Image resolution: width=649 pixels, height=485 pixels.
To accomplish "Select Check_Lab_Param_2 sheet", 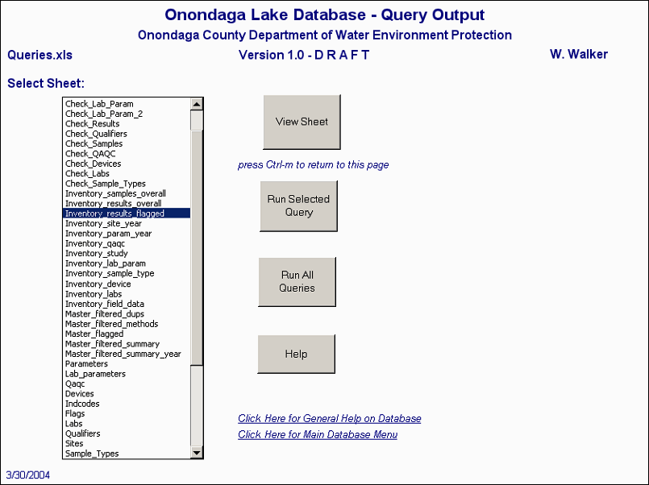I will point(127,114).
